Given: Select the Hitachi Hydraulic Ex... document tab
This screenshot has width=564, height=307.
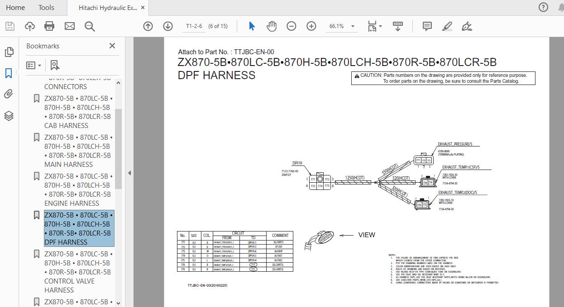Looking at the screenshot, I should (108, 8).
